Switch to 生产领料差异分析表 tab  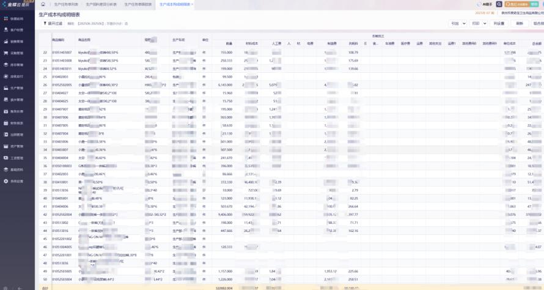(103, 4)
